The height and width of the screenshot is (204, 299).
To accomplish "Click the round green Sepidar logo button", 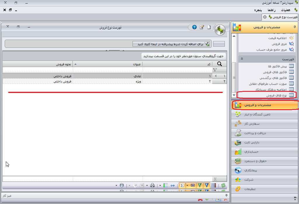I will point(220,30).
